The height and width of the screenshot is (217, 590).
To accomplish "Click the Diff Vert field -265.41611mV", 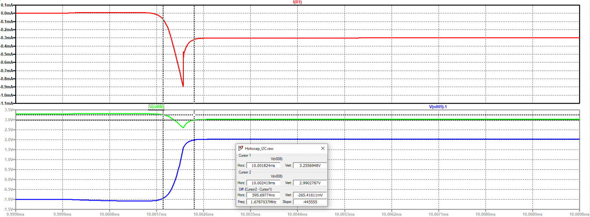I will click(310, 195).
